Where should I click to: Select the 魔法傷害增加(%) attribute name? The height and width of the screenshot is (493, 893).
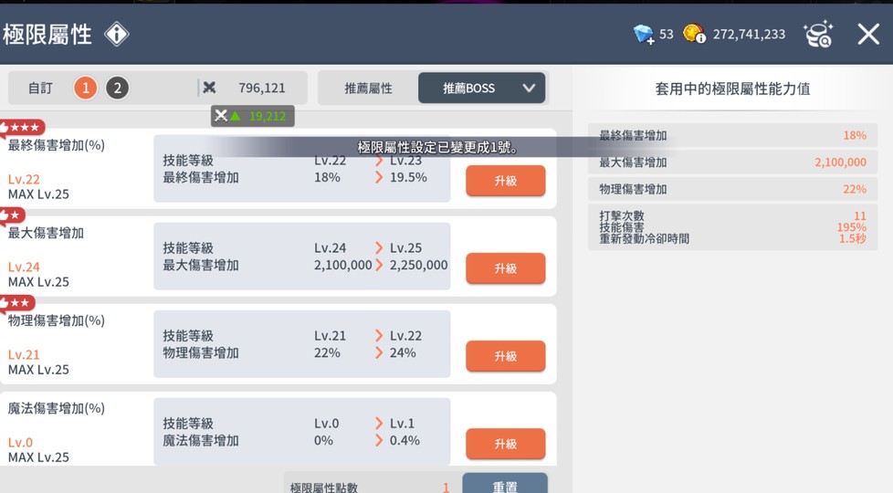click(x=57, y=408)
